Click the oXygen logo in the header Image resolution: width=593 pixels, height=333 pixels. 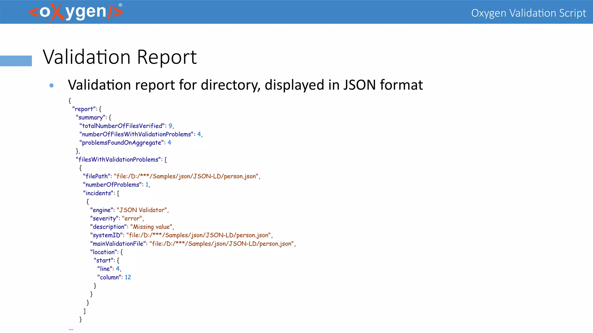(x=76, y=12)
